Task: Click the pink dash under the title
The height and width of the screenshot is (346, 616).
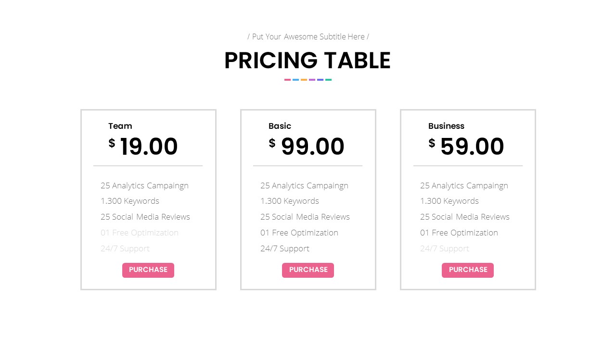Action: pos(287,80)
